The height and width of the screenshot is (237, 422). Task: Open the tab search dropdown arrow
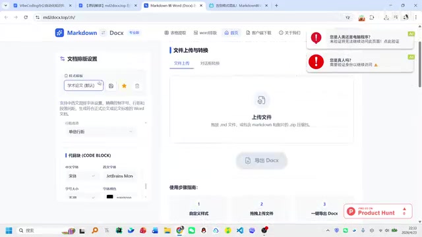5,5
